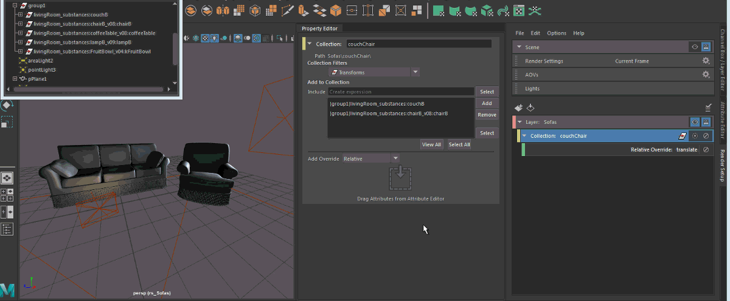730x301 pixels.
Task: Click the import render setup icon
Action: pyautogui.click(x=530, y=107)
